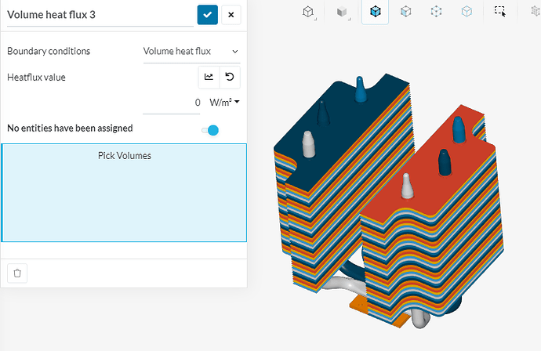This screenshot has width=541, height=351.
Task: Pick the white pipe tip on dark blue fin stack
Action: pyautogui.click(x=308, y=144)
